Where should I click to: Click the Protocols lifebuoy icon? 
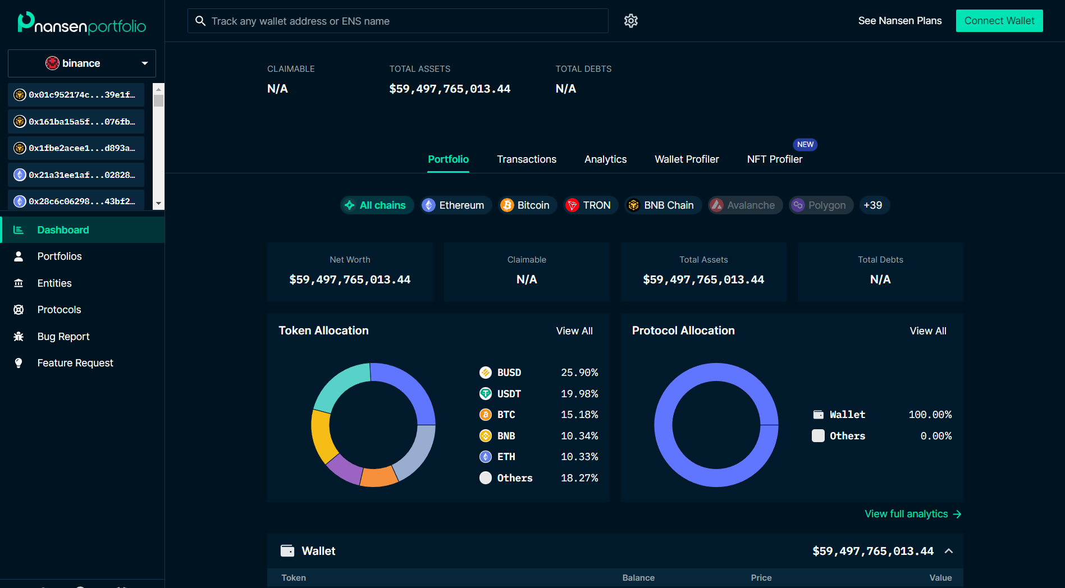pyautogui.click(x=19, y=310)
